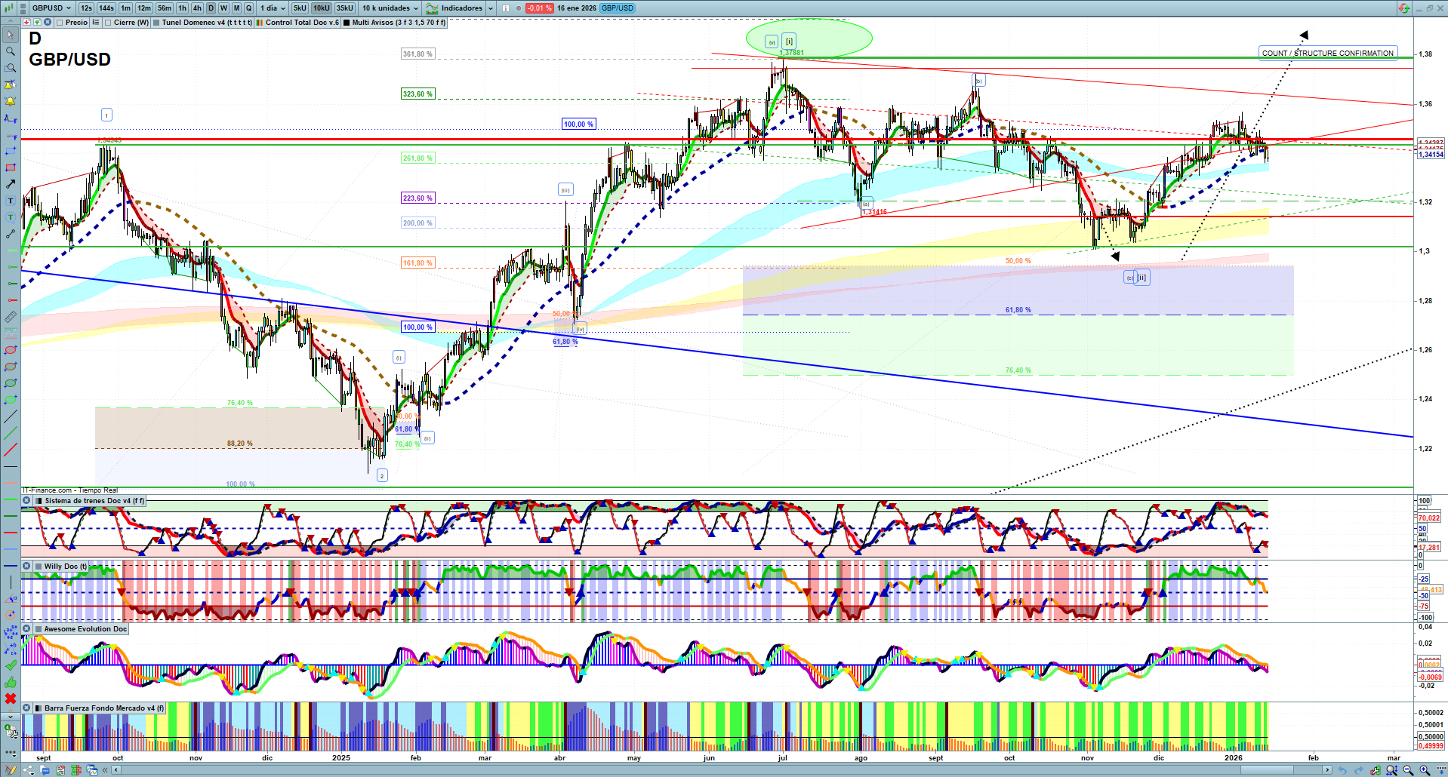This screenshot has height=777, width=1448.
Task: Click the red ellipse drawing tool
Action: click(11, 350)
